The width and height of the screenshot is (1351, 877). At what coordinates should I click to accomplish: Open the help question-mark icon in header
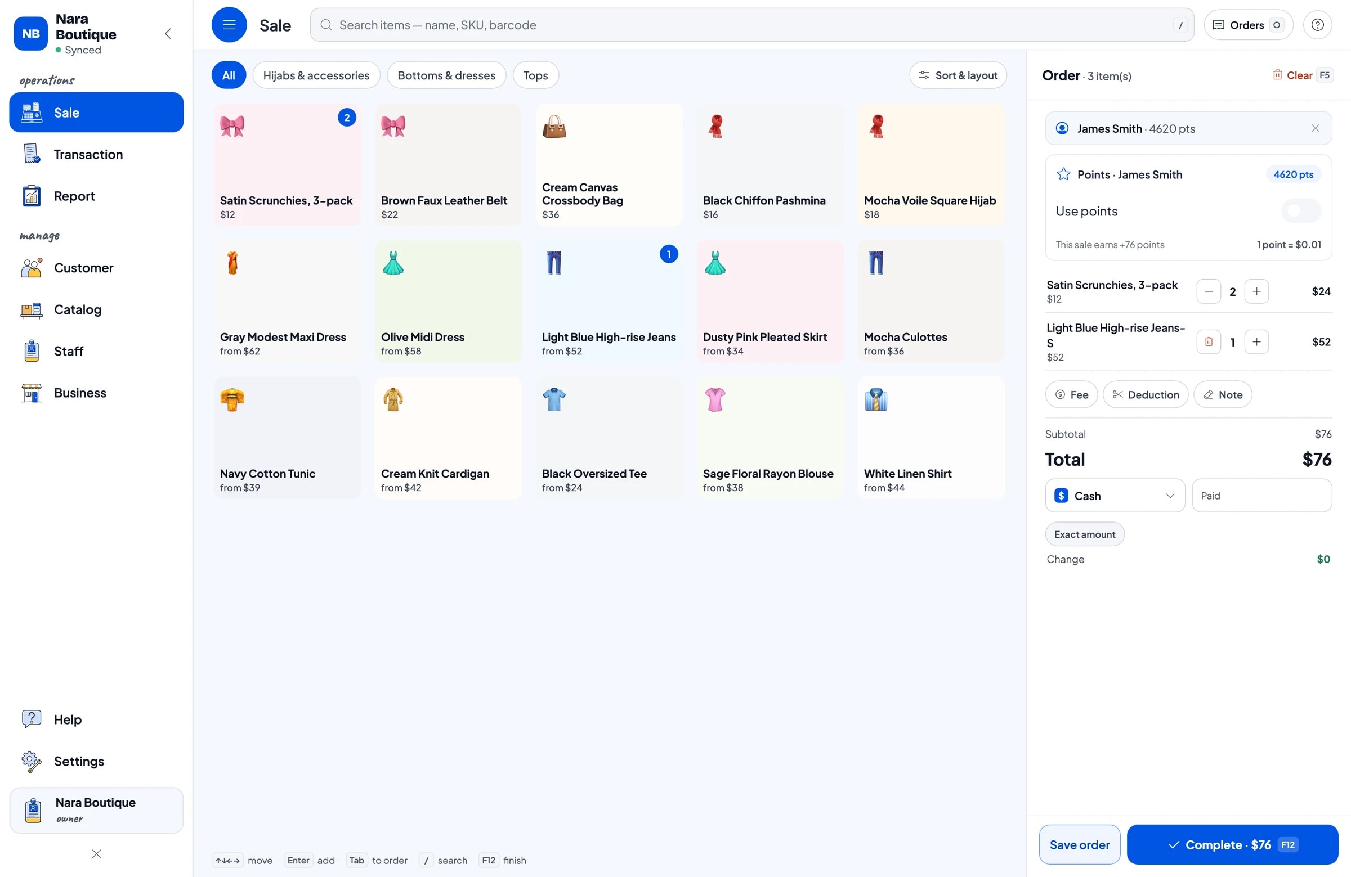coord(1318,25)
